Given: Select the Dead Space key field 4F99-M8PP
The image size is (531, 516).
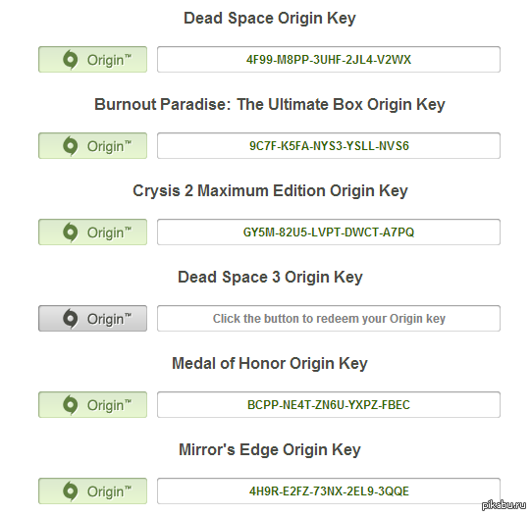Looking at the screenshot, I should pos(329,60).
